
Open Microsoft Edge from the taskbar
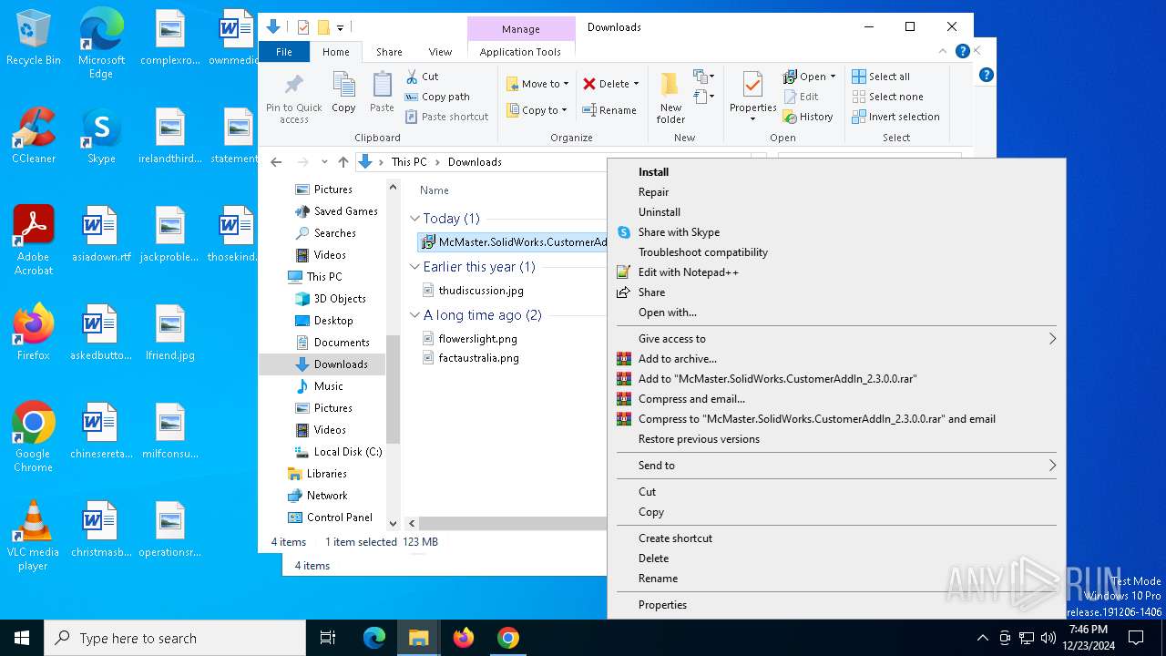[x=374, y=638]
